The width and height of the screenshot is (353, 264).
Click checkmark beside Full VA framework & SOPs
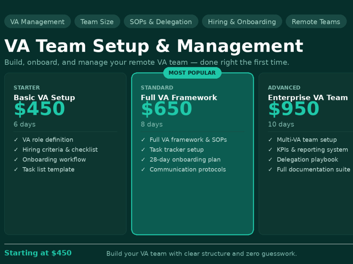(143, 140)
